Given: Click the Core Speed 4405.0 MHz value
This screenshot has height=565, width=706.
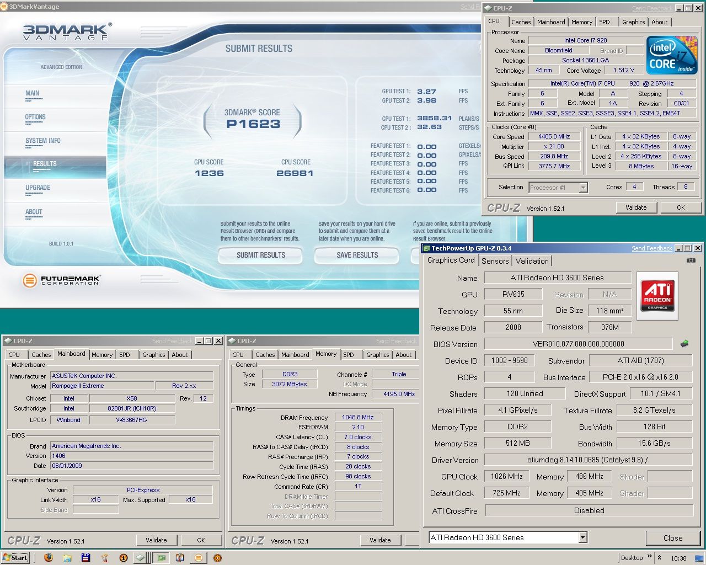Looking at the screenshot, I should 554,136.
